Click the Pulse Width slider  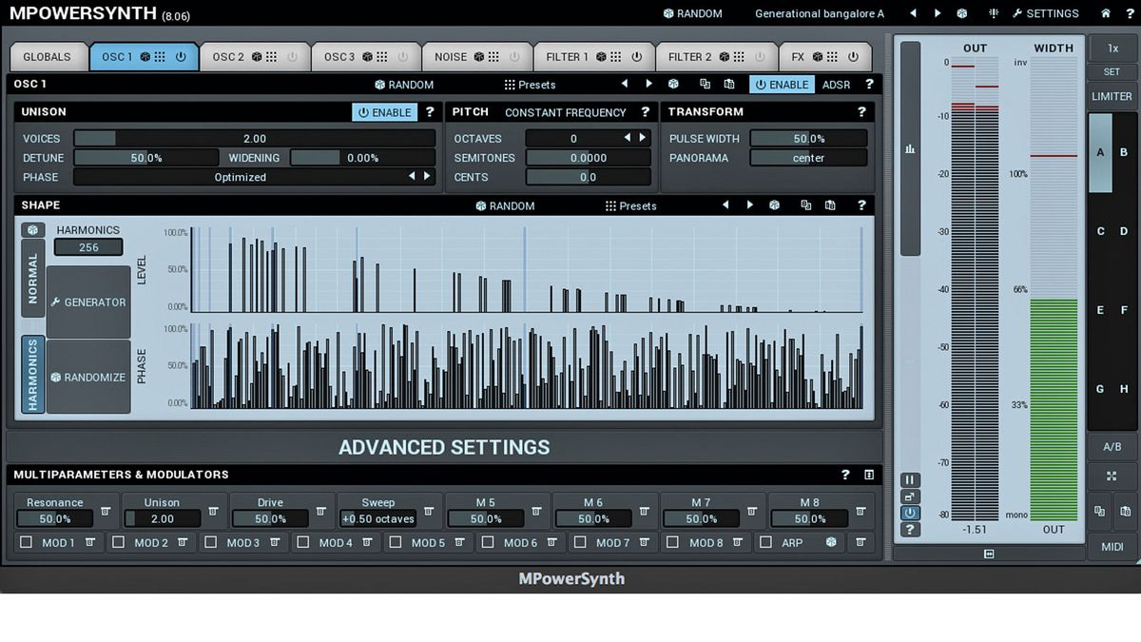click(x=809, y=139)
